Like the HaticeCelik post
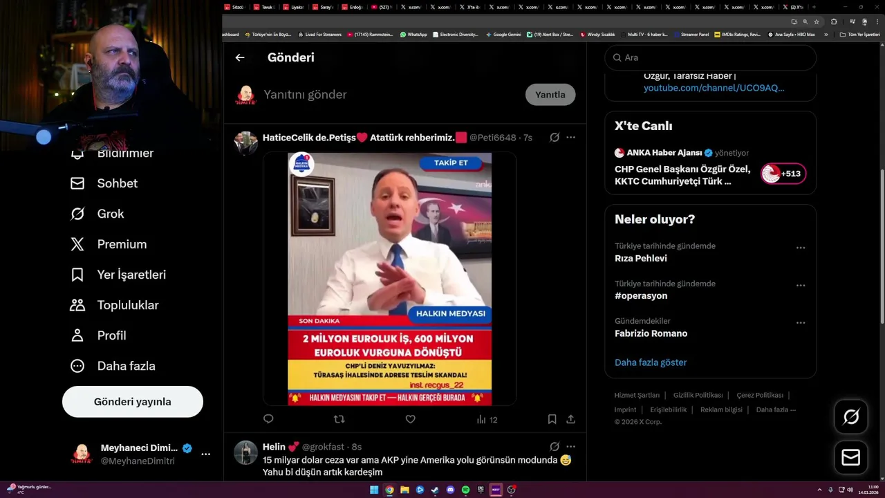885x498 pixels. pyautogui.click(x=410, y=419)
